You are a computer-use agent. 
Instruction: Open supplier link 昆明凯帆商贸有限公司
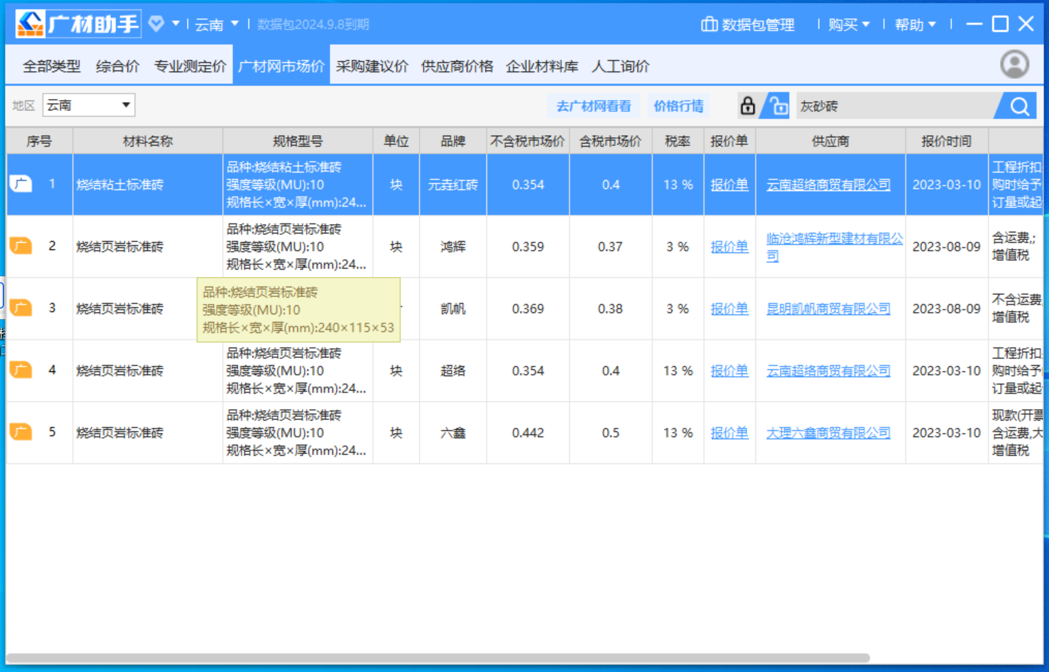[828, 309]
